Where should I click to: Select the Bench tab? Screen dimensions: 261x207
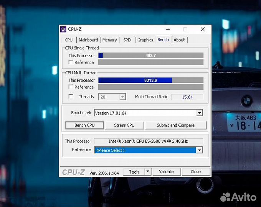tap(163, 39)
